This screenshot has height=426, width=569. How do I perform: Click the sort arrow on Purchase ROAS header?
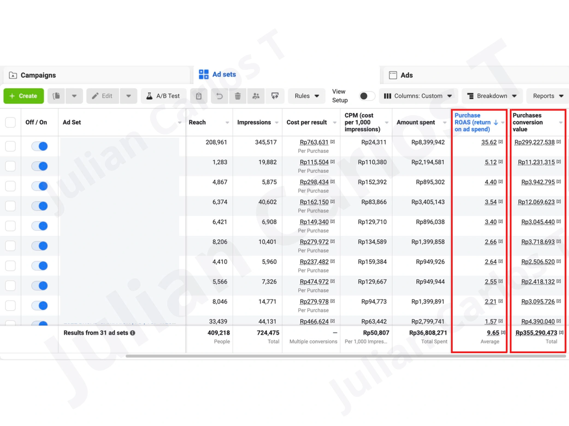point(496,123)
